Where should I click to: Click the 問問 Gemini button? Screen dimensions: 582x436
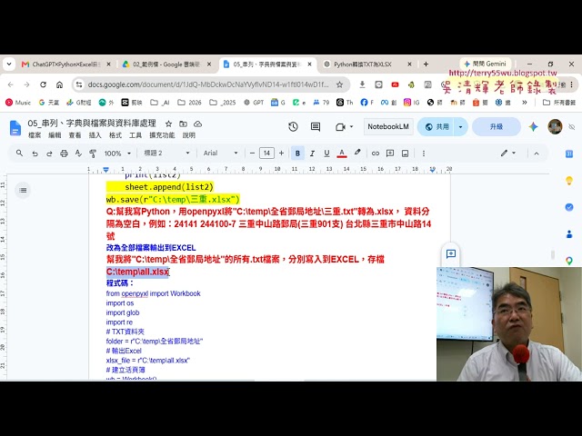coord(485,64)
